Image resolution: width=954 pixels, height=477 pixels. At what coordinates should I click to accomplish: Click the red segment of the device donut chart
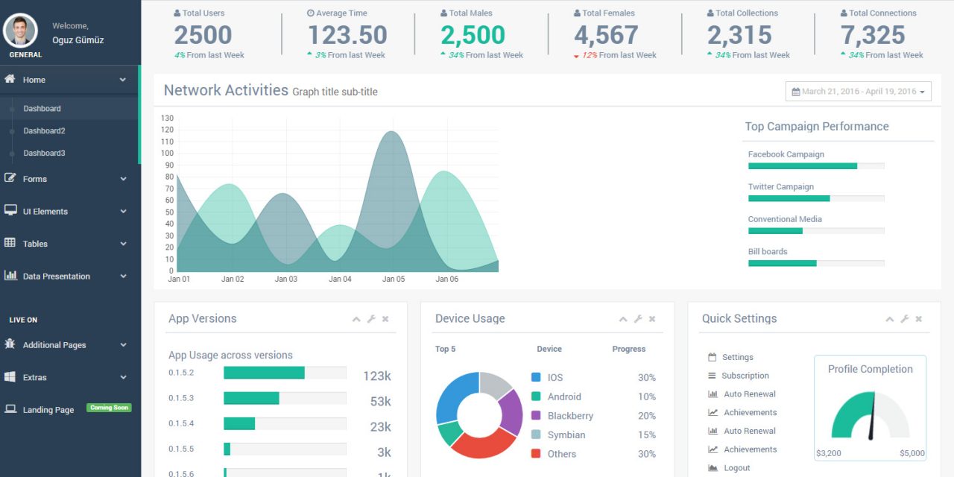(x=483, y=445)
